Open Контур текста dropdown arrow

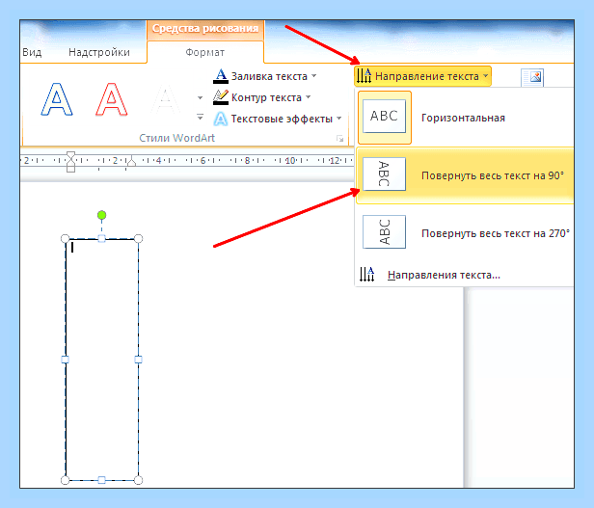(x=308, y=97)
